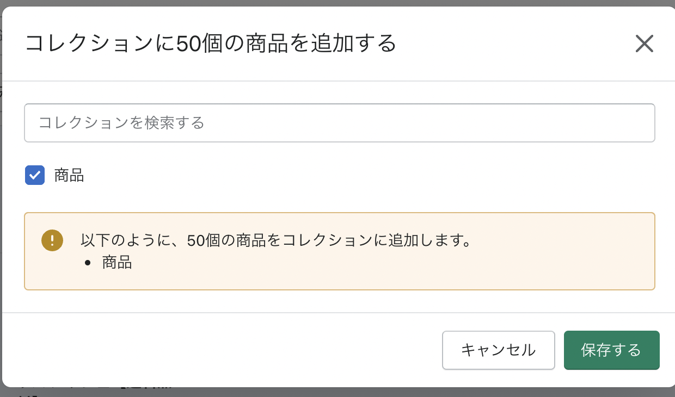Toggle 商品 by clicking its checkbox label

pos(69,176)
